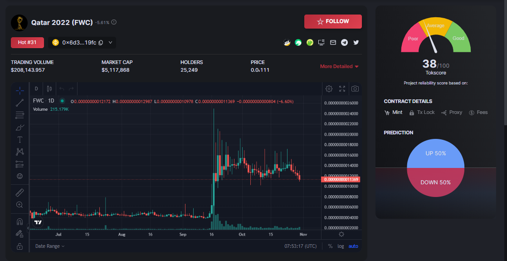Expand the More Detailed section
Screen dimensions: 507x261
point(339,66)
